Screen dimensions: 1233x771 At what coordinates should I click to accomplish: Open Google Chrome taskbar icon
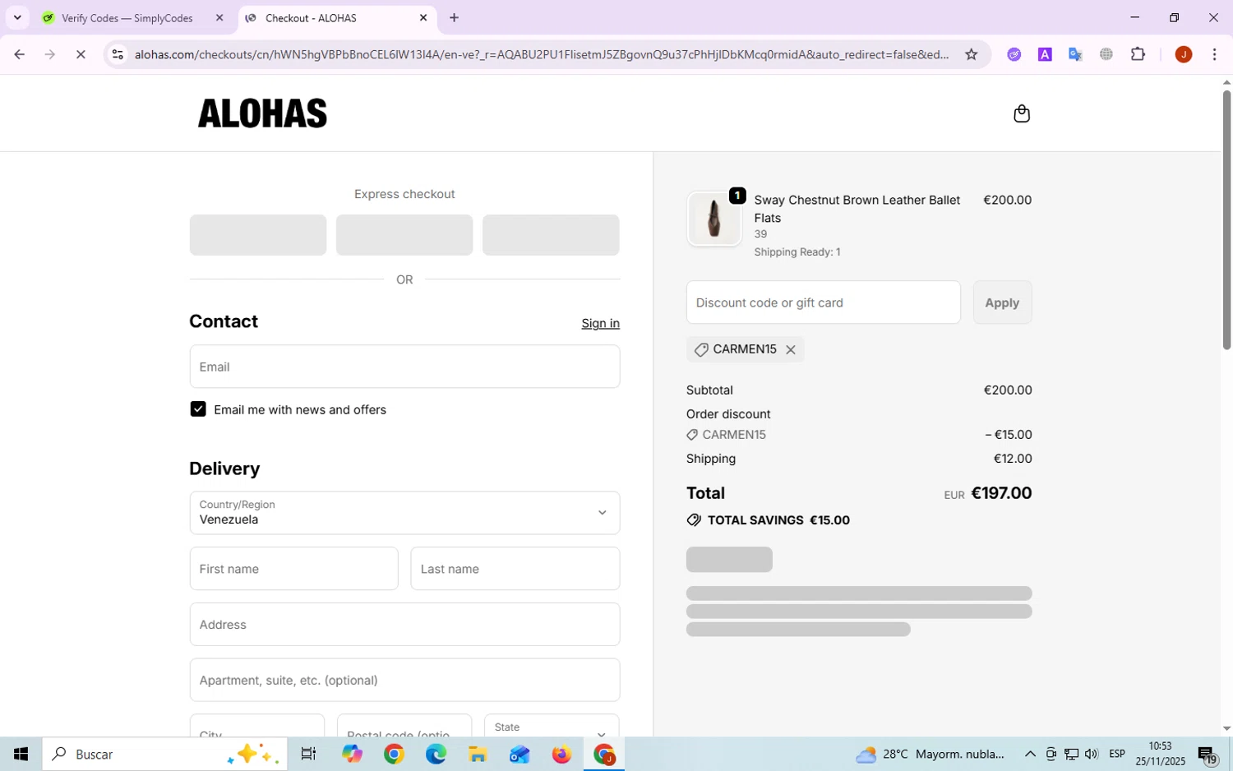click(394, 754)
